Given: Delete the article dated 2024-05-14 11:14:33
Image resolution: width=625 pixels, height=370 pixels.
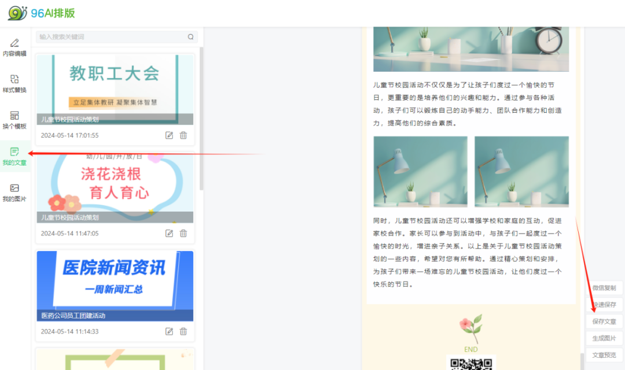Looking at the screenshot, I should click(x=183, y=331).
